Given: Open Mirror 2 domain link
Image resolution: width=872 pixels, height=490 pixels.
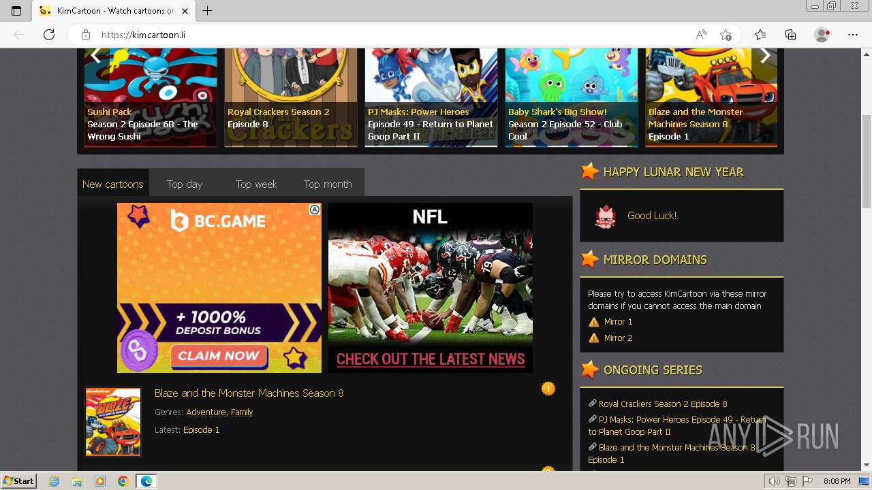Looking at the screenshot, I should click(619, 338).
